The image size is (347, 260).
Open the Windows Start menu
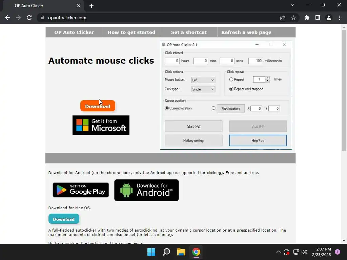(151, 252)
